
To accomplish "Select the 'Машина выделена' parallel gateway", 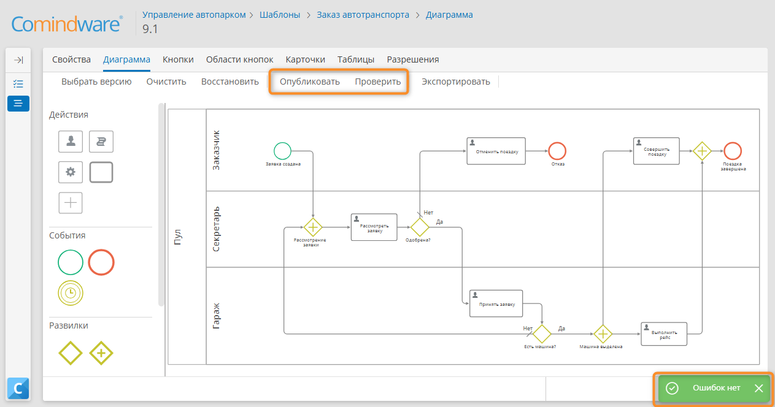I will 603,334.
